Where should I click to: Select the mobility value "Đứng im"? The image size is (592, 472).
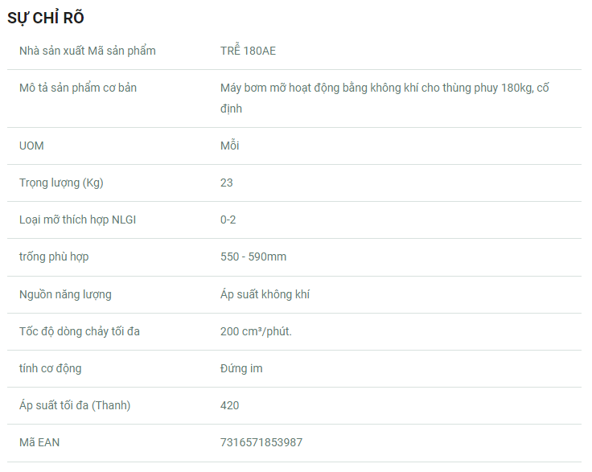(241, 368)
